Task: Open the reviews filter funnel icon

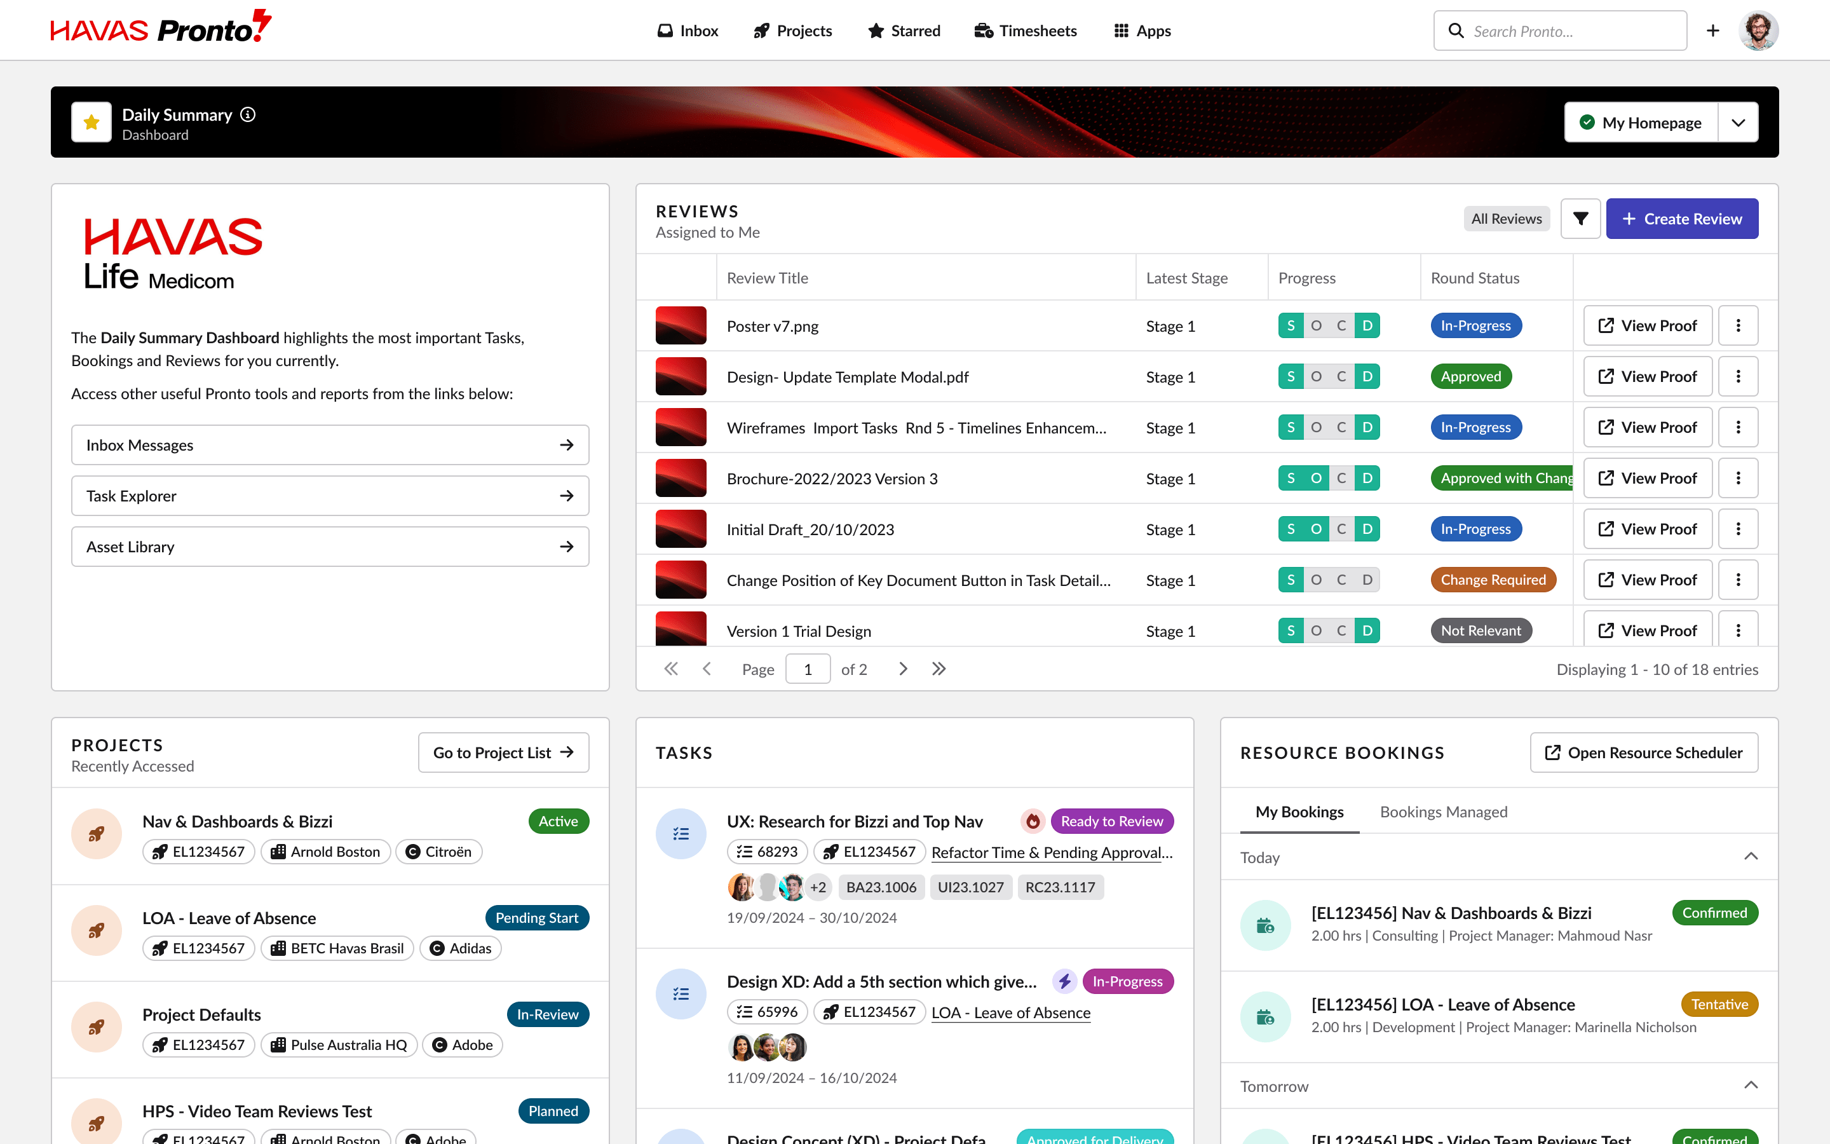Action: (x=1580, y=219)
